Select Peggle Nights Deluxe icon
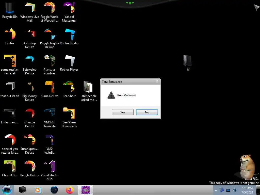The image size is (260, 195). (50, 39)
